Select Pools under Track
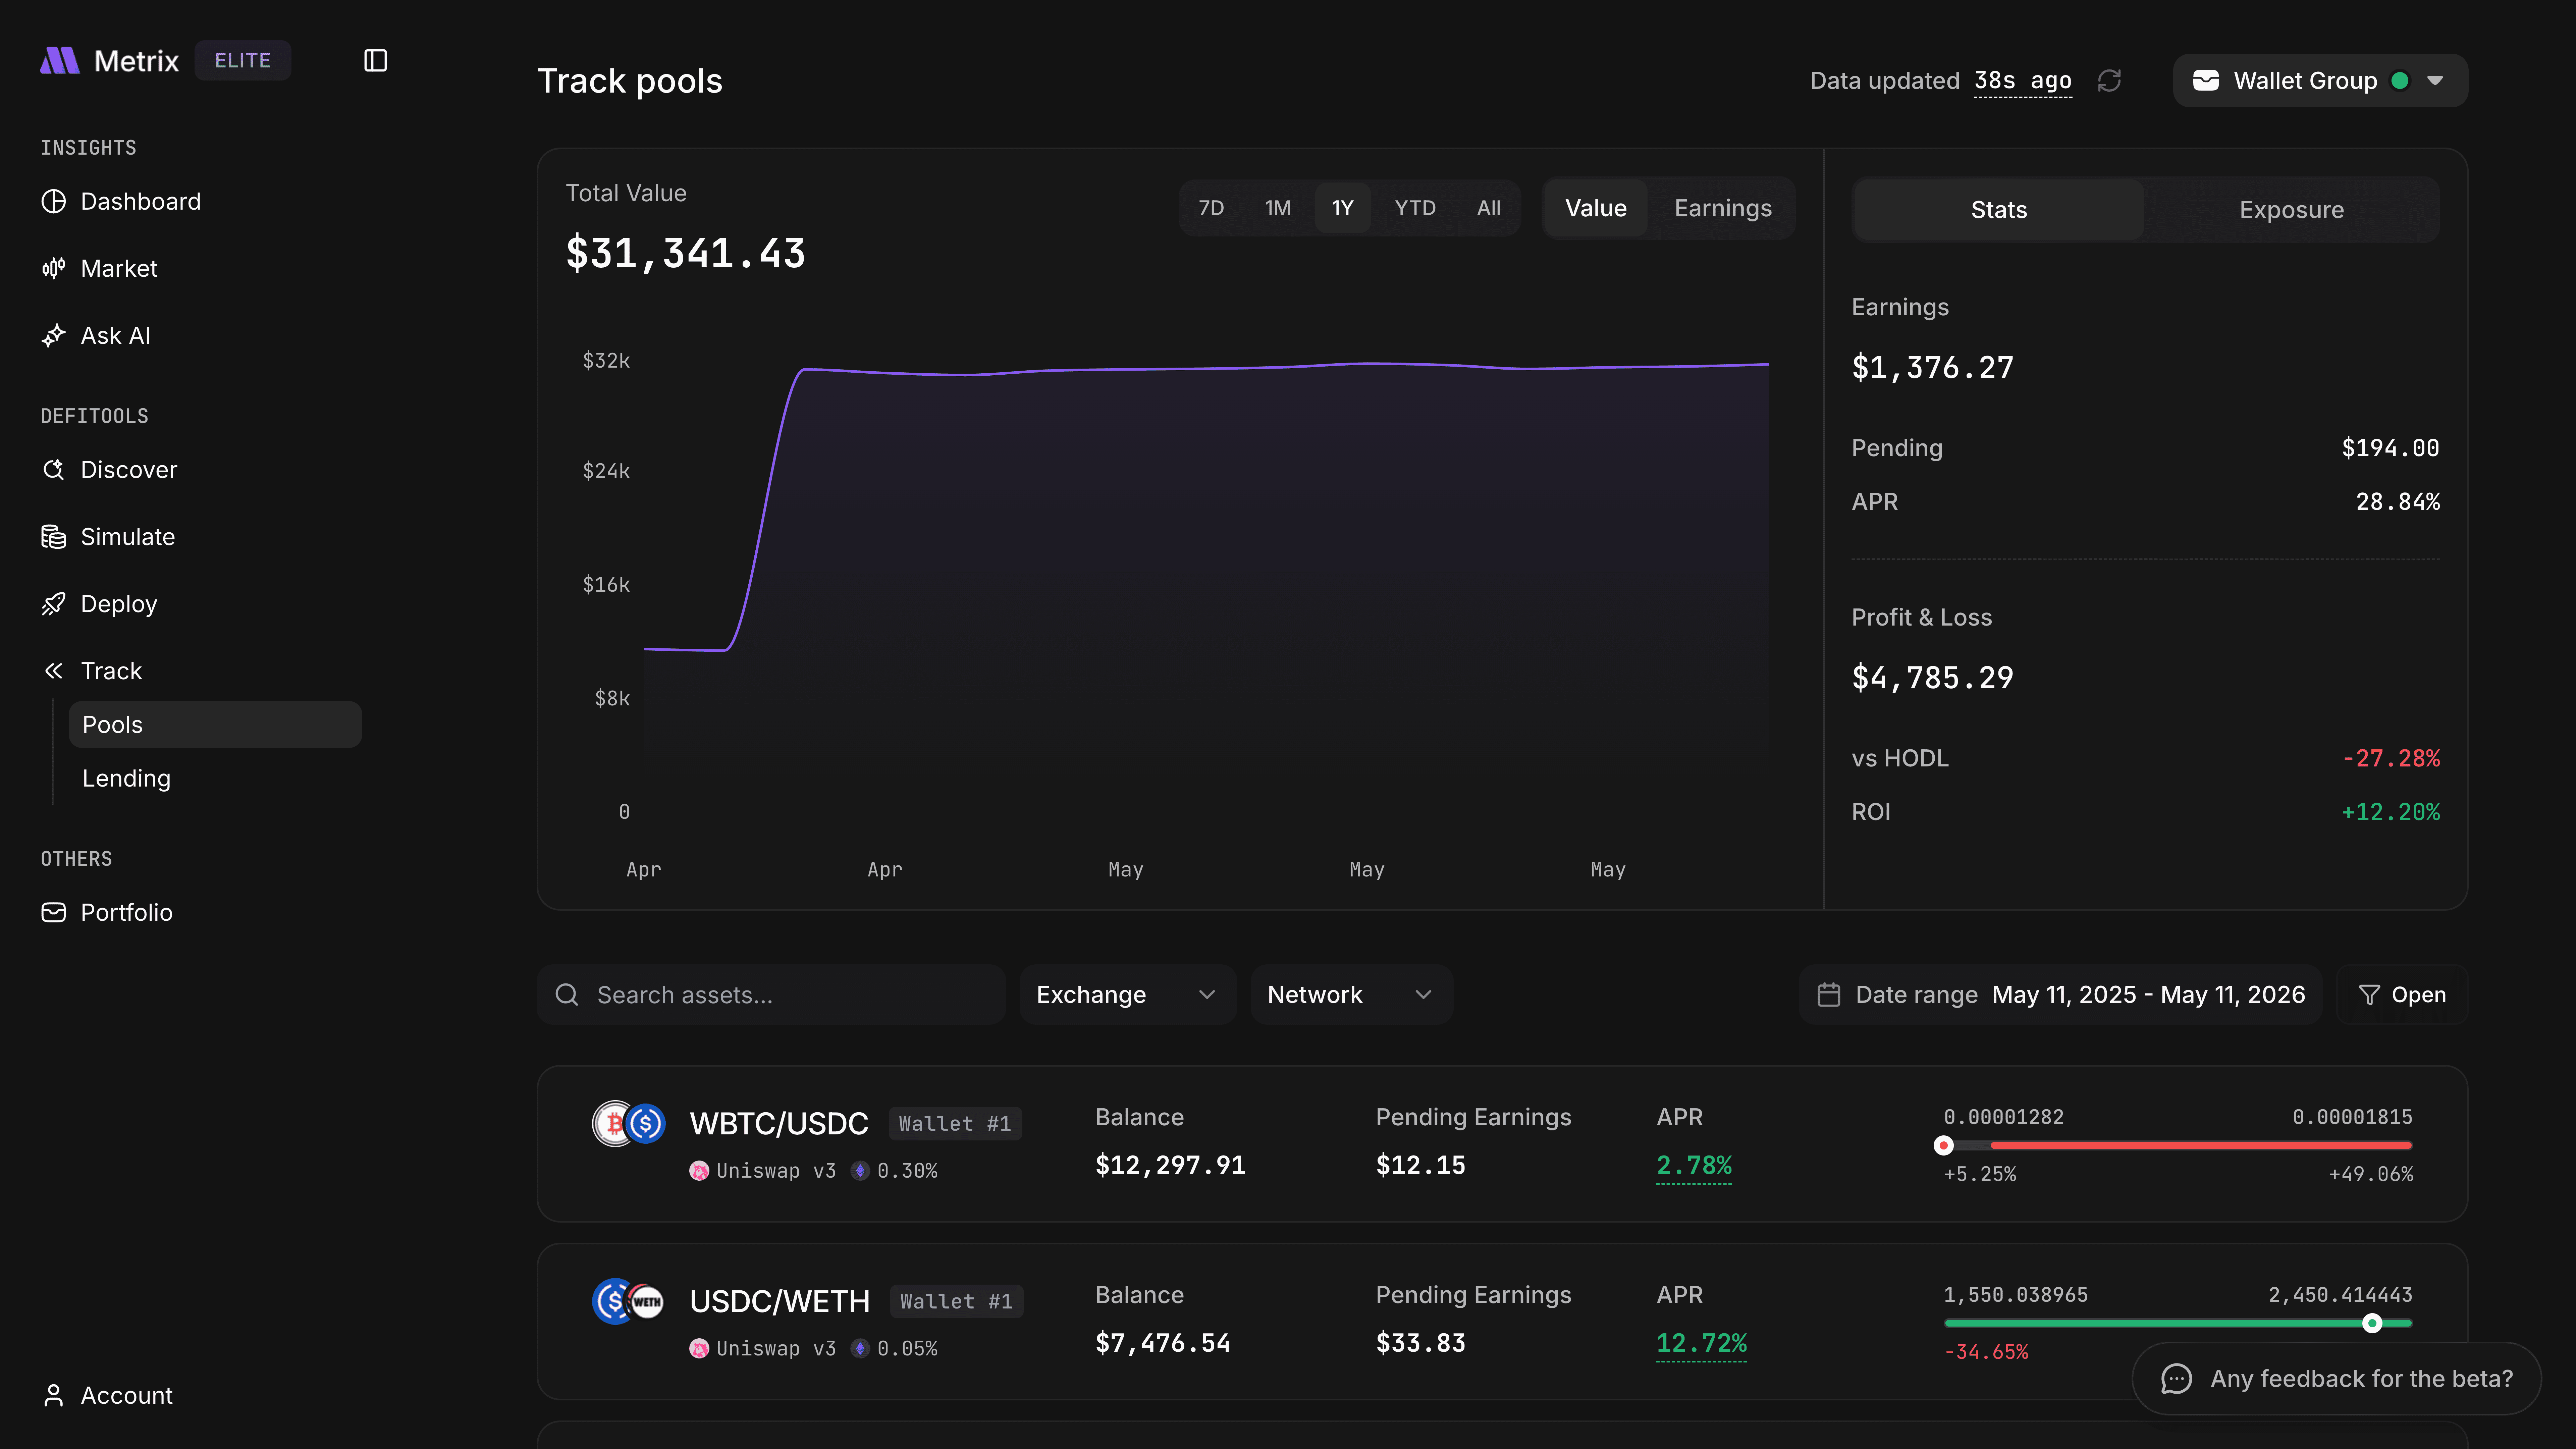Viewport: 2576px width, 1449px height. [215, 725]
